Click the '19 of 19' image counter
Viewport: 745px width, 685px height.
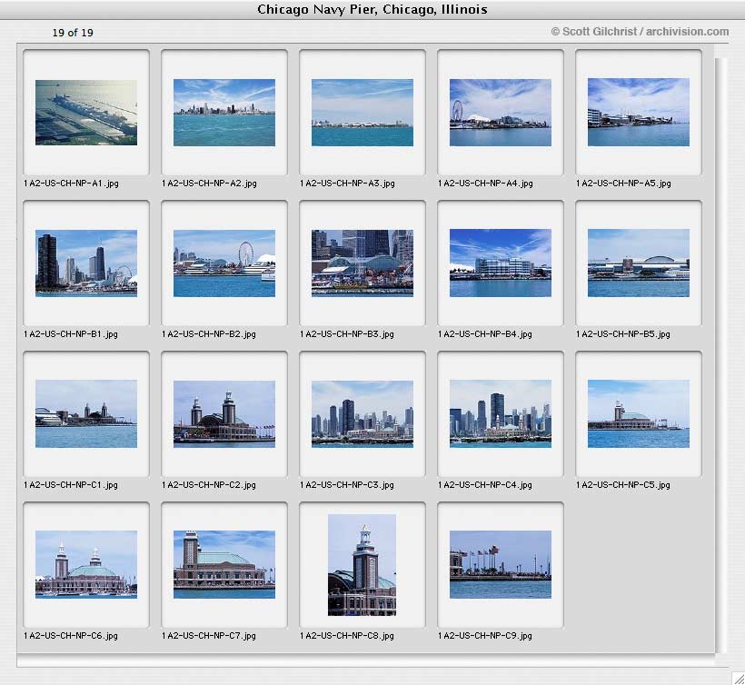coord(73,33)
